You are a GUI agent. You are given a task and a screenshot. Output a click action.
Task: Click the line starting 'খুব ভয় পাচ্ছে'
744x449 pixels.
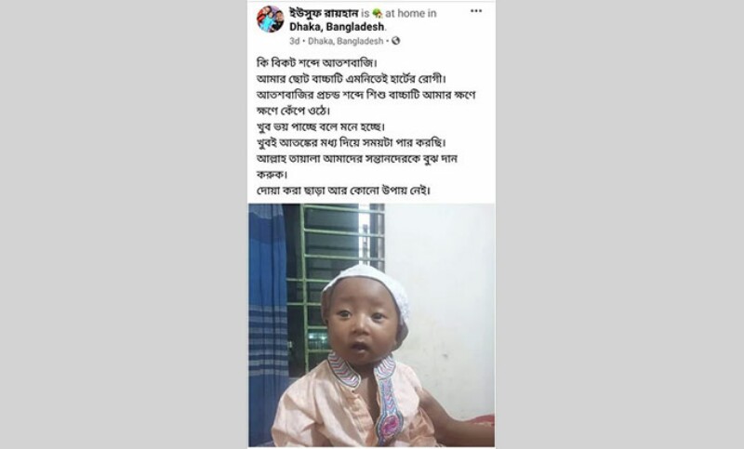(321, 126)
